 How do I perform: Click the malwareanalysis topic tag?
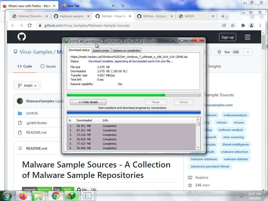pos(235,115)
